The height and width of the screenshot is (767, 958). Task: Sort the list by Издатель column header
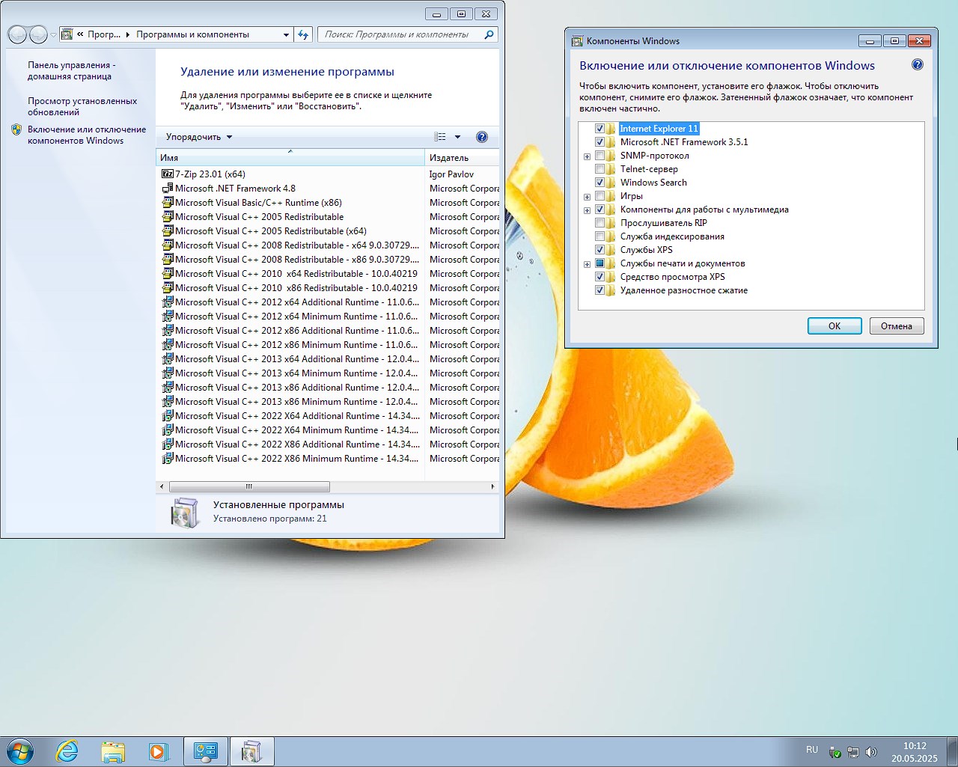[462, 158]
